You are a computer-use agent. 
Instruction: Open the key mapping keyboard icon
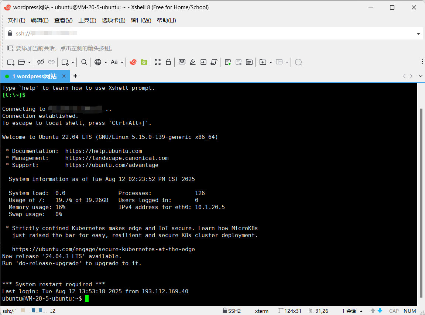point(182,62)
